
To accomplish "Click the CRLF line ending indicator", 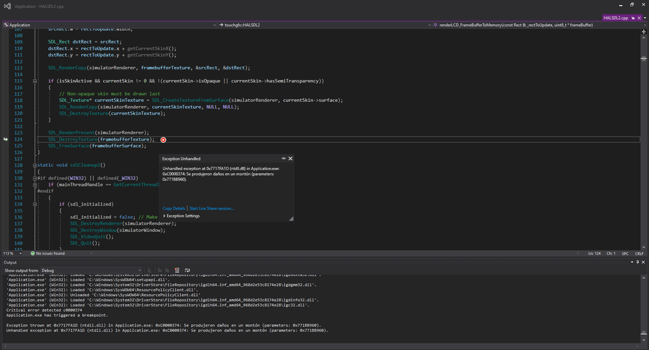I will pos(639,253).
